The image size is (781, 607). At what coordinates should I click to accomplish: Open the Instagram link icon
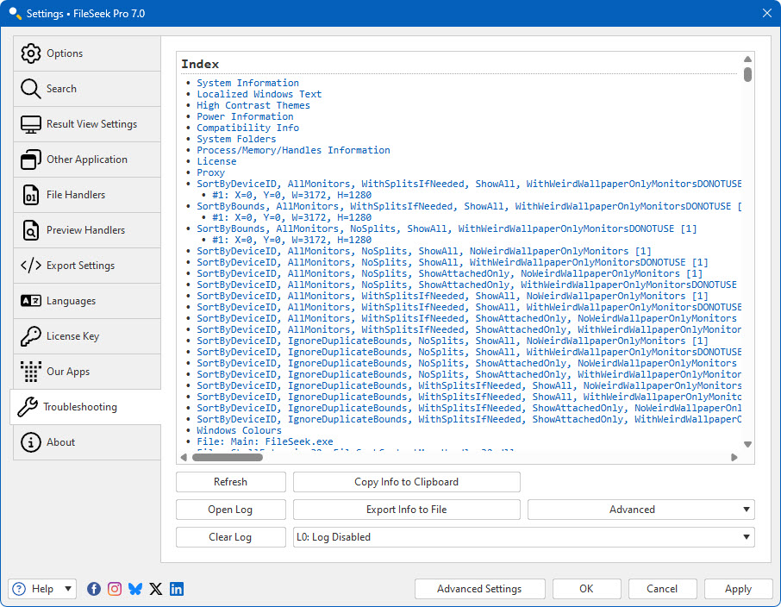pos(115,589)
